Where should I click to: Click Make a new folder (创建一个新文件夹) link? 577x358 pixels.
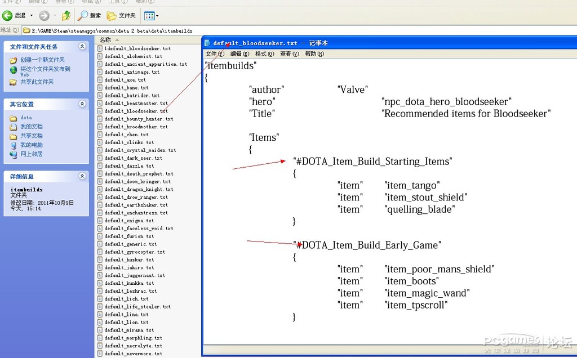42,60
